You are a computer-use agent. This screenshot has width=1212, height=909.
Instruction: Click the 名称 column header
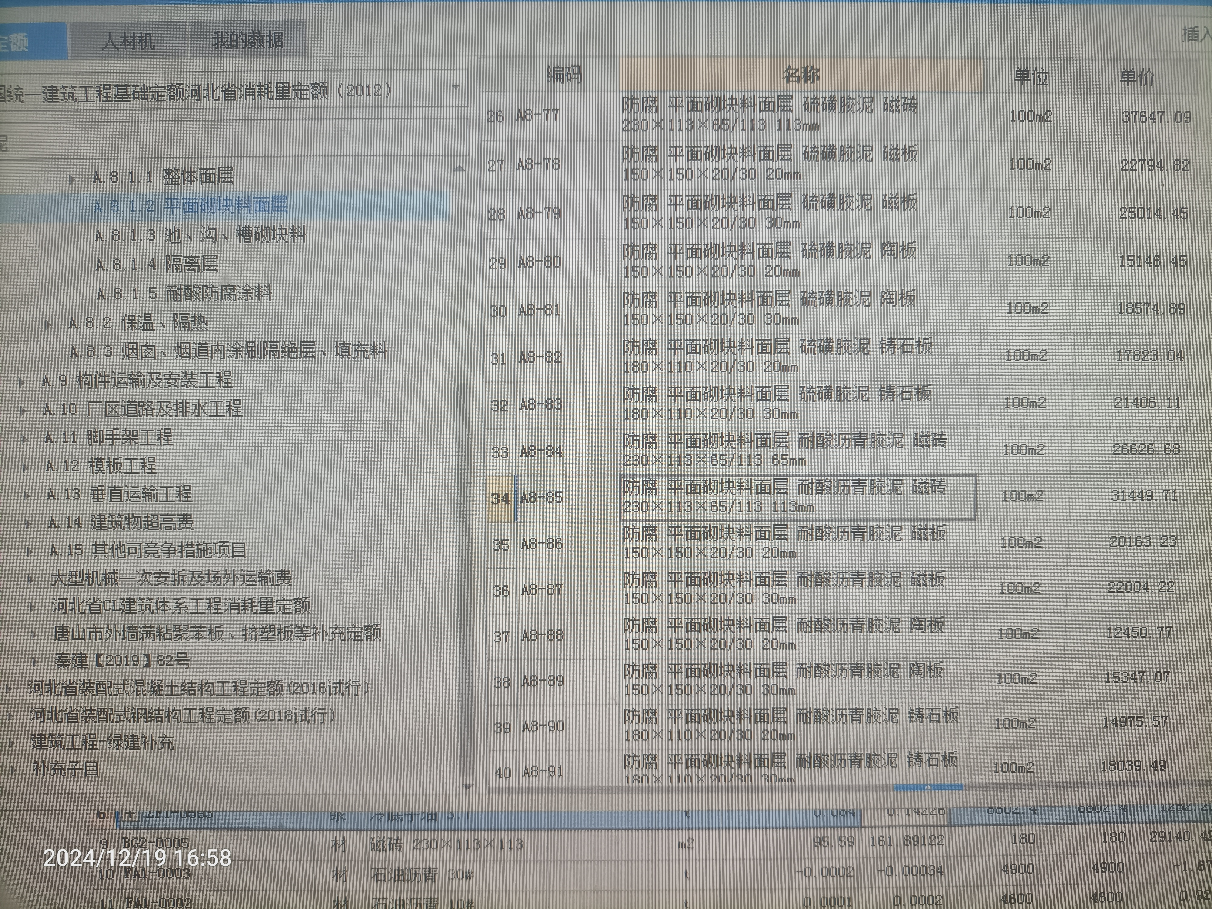click(801, 74)
